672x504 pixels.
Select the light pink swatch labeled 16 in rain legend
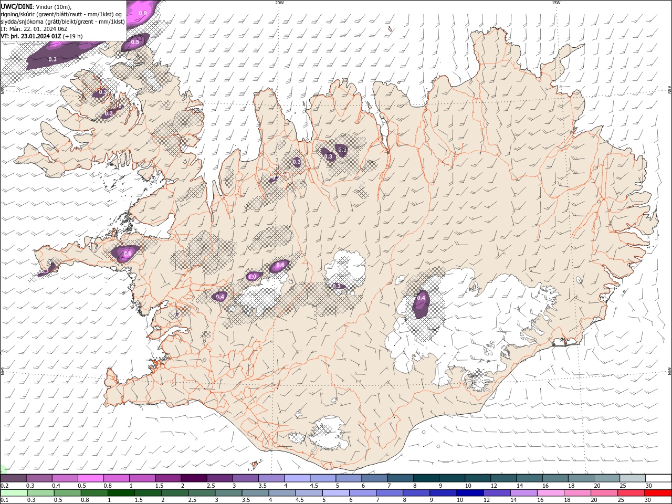pyautogui.click(x=550, y=493)
